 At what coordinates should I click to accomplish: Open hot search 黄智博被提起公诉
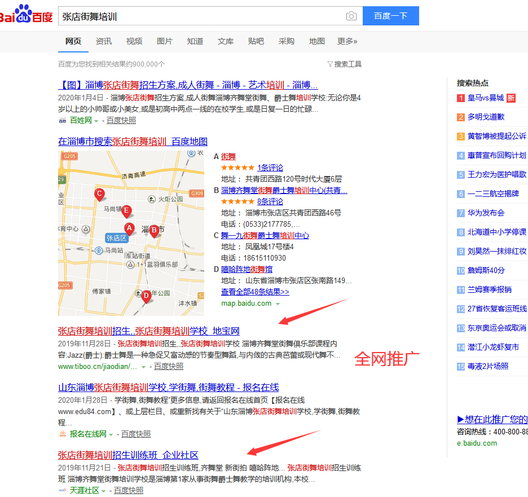[x=496, y=136]
